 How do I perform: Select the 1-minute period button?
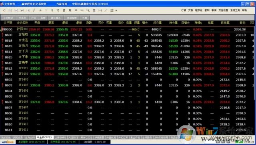coord(46,10)
